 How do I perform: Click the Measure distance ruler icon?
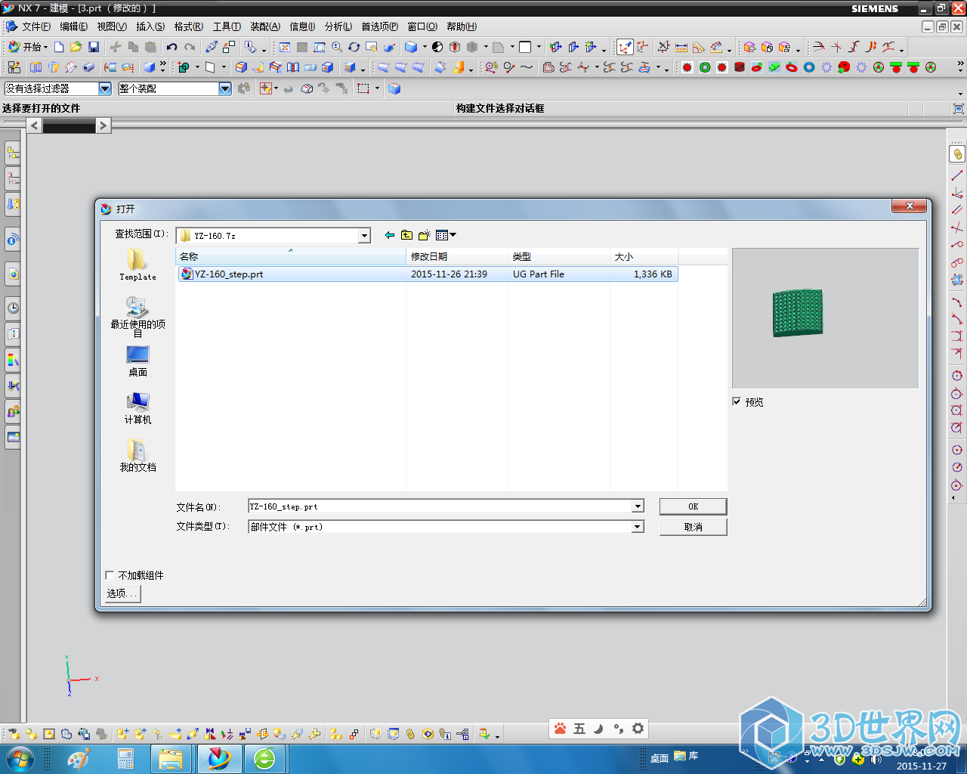[x=681, y=47]
